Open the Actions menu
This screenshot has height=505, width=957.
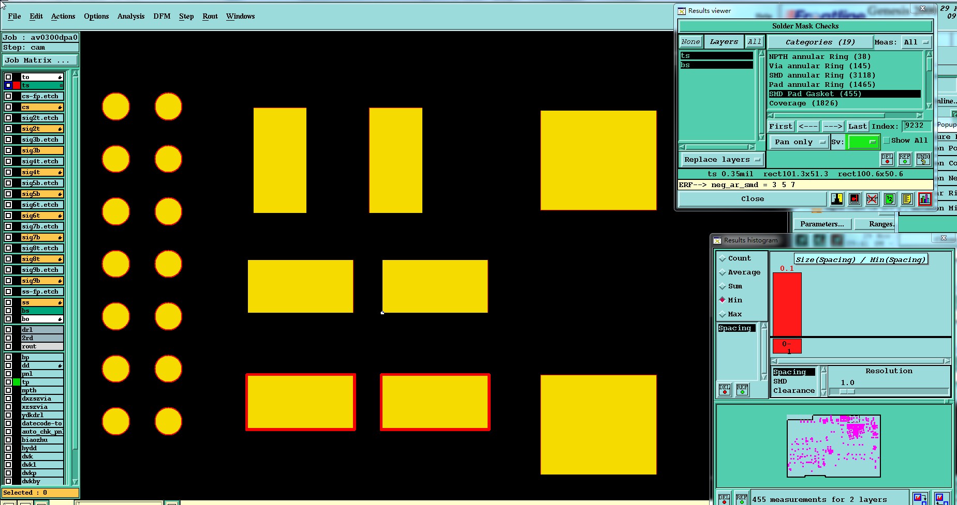pyautogui.click(x=63, y=17)
